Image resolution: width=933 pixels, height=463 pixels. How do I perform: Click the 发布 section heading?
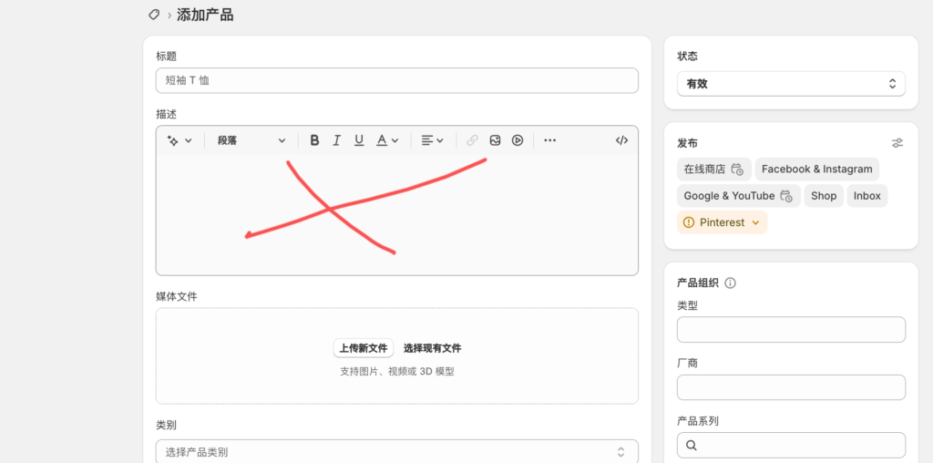[x=687, y=143]
